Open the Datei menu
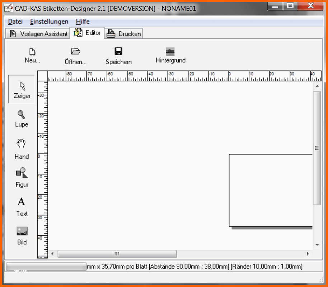Screen dimensions: 328x287 pyautogui.click(x=15, y=22)
